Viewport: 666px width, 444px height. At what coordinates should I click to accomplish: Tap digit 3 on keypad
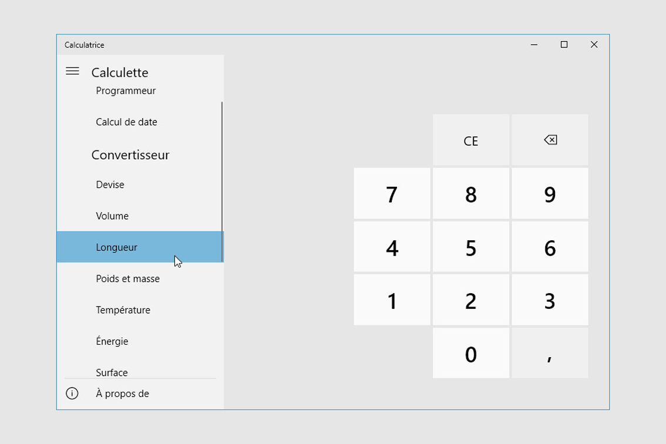(550, 300)
